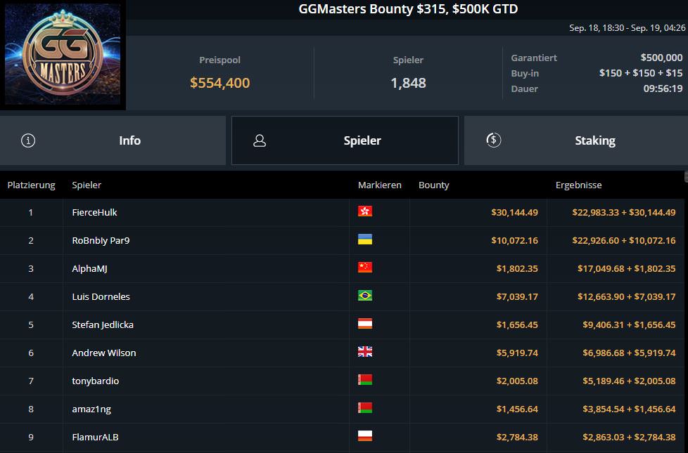
Task: Click result $12,663.90 + $7,039.17
Action: coord(626,296)
